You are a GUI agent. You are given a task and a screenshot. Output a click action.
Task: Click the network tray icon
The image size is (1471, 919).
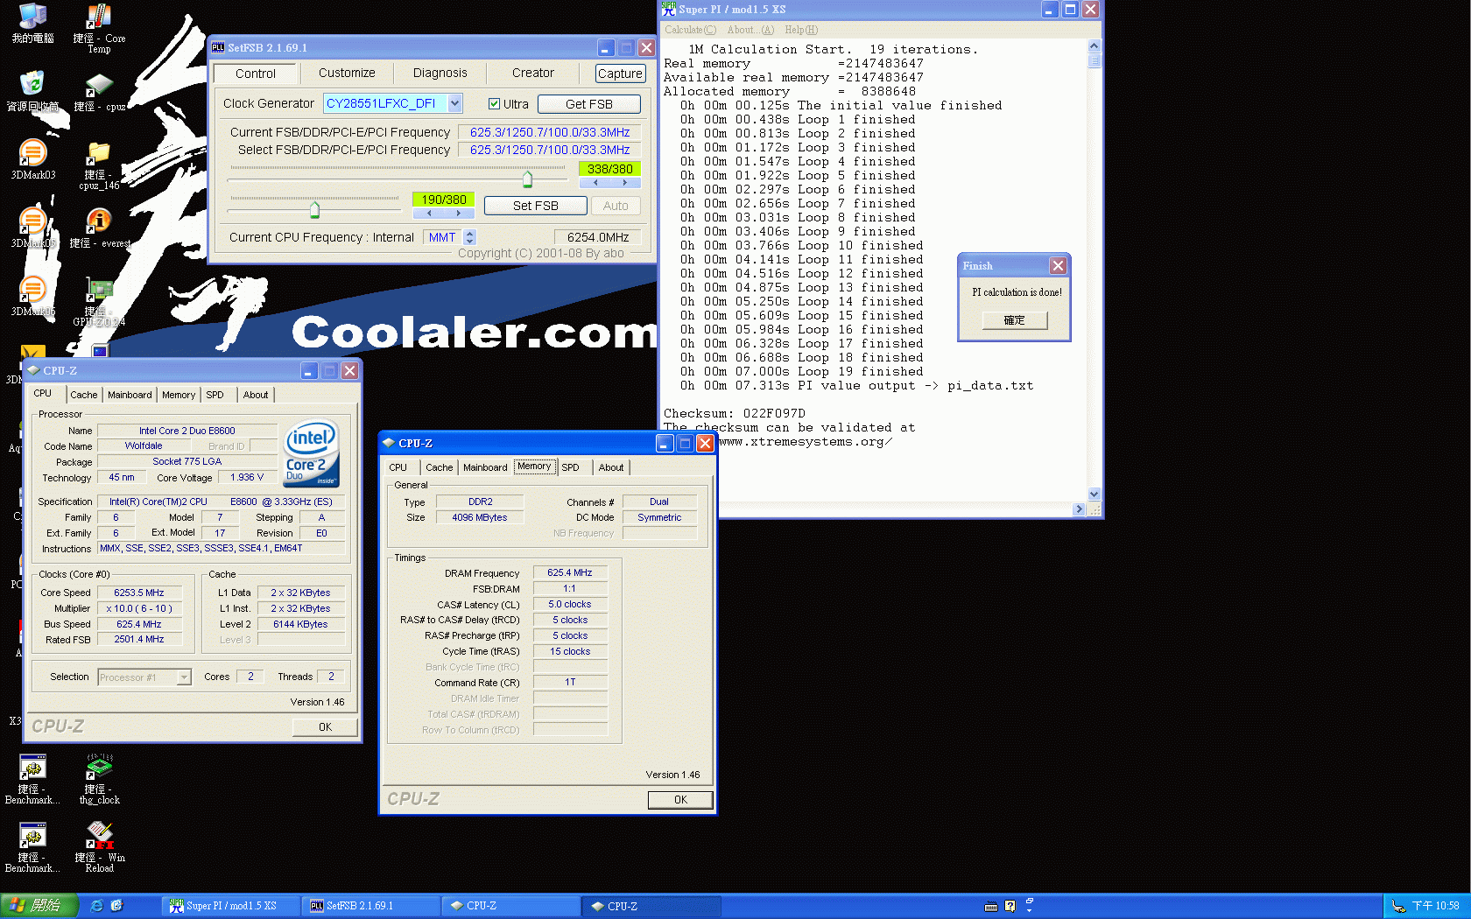[x=1398, y=906]
